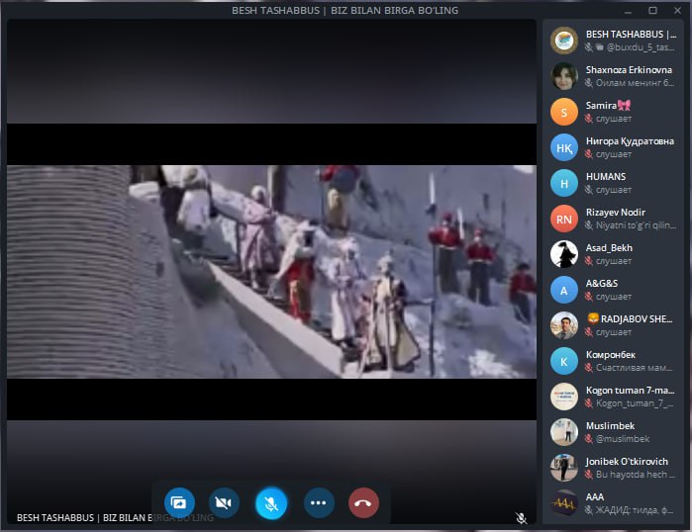Click Kogon tuman 7-ma... avatar
The height and width of the screenshot is (532, 692).
pos(564,397)
